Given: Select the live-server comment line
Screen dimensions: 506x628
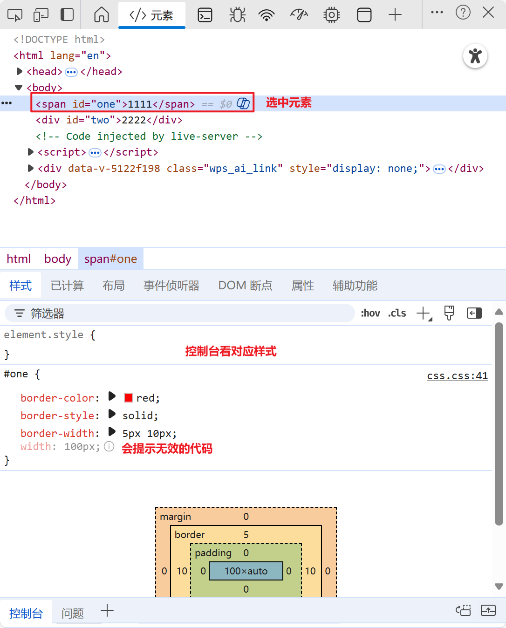Looking at the screenshot, I should pyautogui.click(x=149, y=136).
